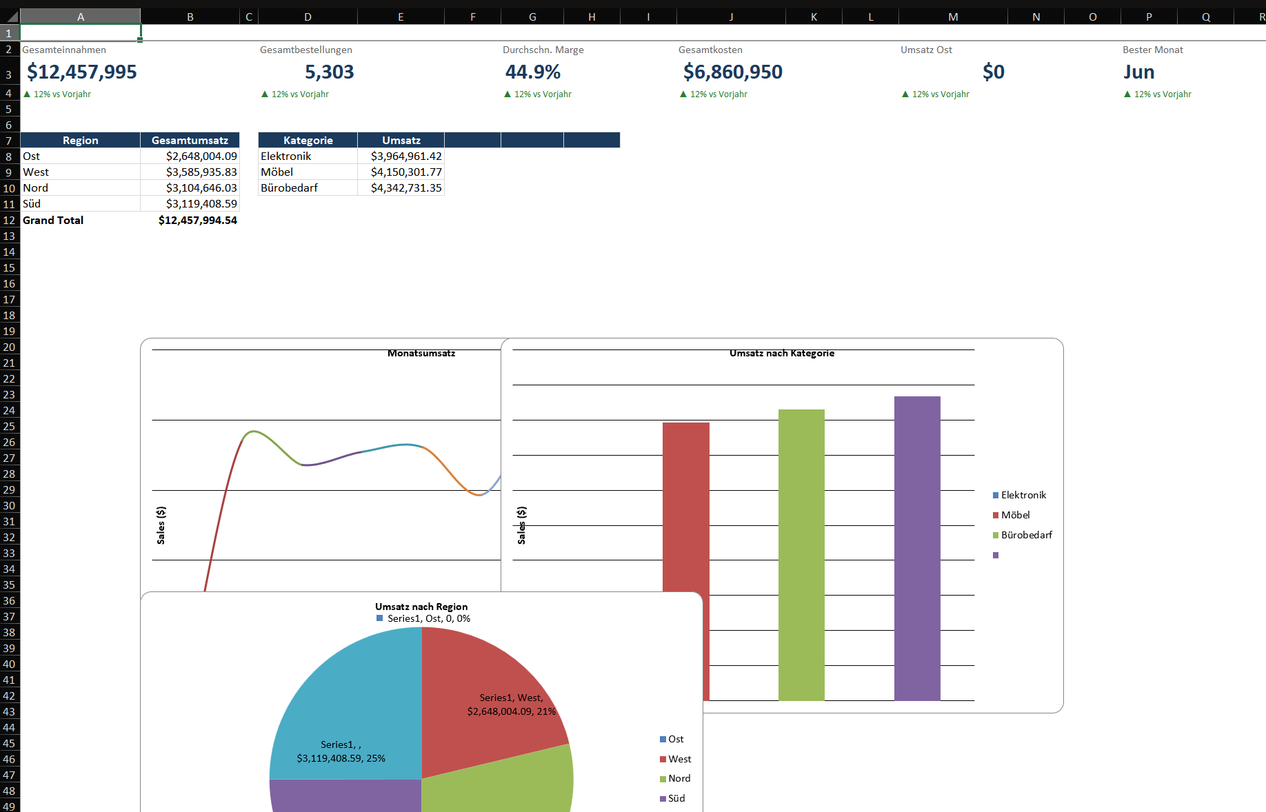Click Elektronik revenue $3,964,961.42
The height and width of the screenshot is (812, 1266).
point(401,156)
